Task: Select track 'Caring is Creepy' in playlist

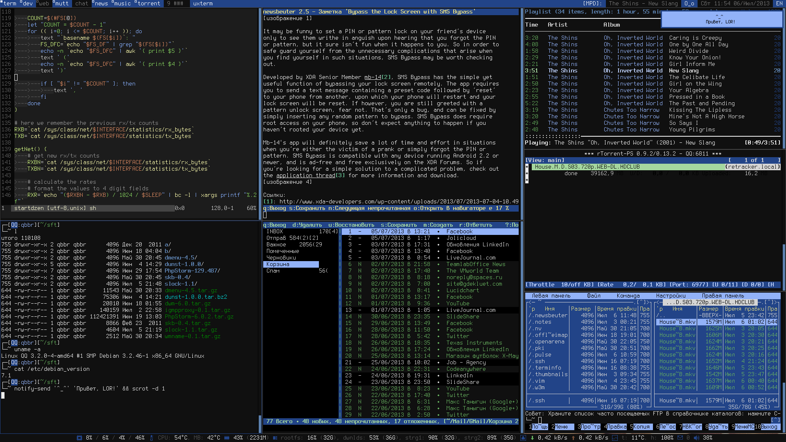Action: click(x=653, y=38)
